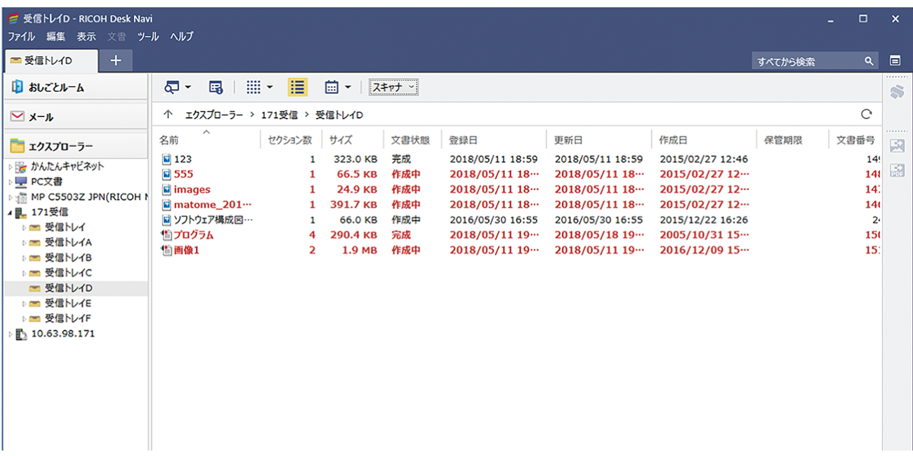Open the 表示 menu
Screen dimensions: 913x456
[86, 36]
